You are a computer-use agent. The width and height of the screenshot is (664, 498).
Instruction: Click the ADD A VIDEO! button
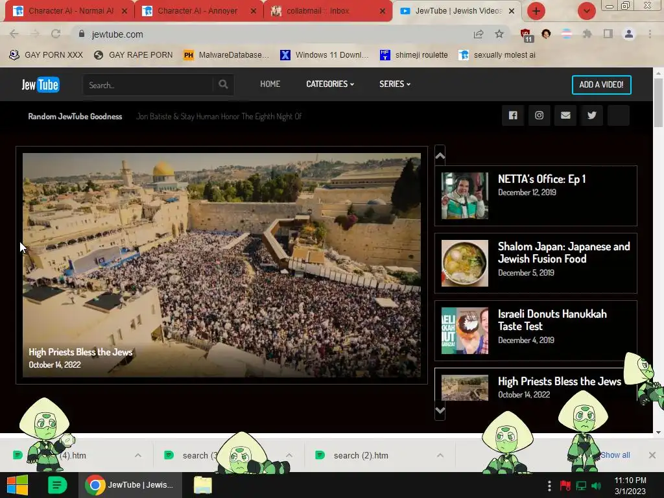(x=601, y=85)
